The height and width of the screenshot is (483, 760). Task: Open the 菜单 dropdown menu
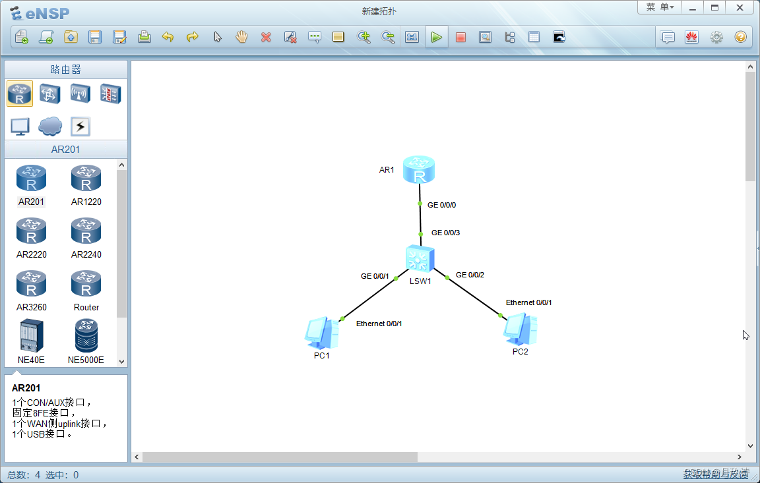tap(660, 7)
